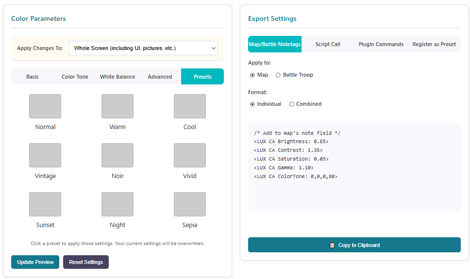Open the Register as Preset tab
The width and height of the screenshot is (470, 279).
coord(434,44)
